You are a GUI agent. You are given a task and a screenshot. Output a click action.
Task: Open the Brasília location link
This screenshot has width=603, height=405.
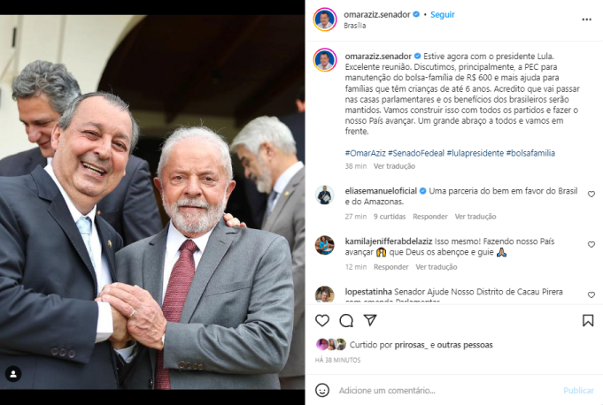click(x=354, y=26)
